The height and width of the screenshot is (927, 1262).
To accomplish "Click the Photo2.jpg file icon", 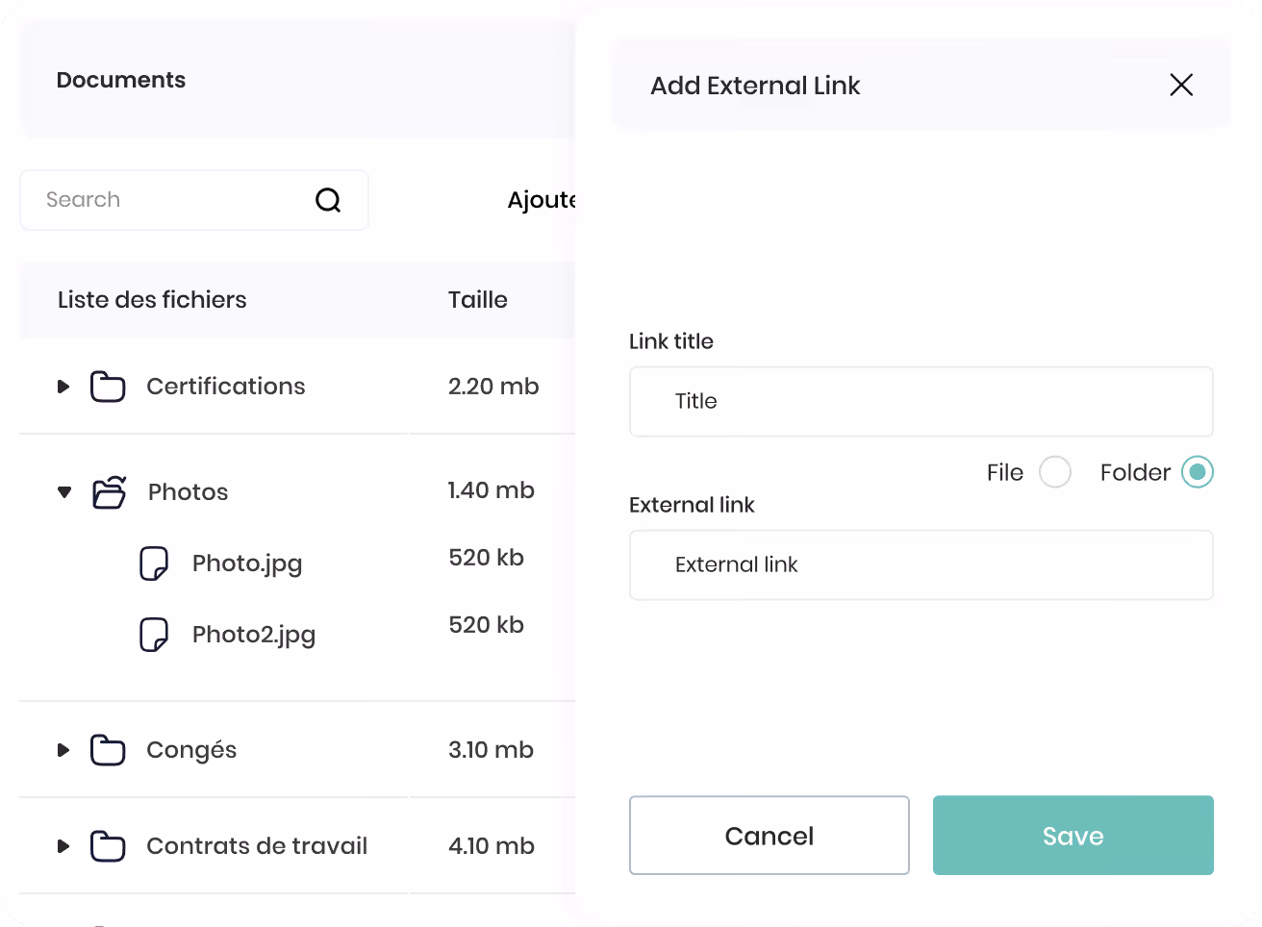I will pos(154,635).
